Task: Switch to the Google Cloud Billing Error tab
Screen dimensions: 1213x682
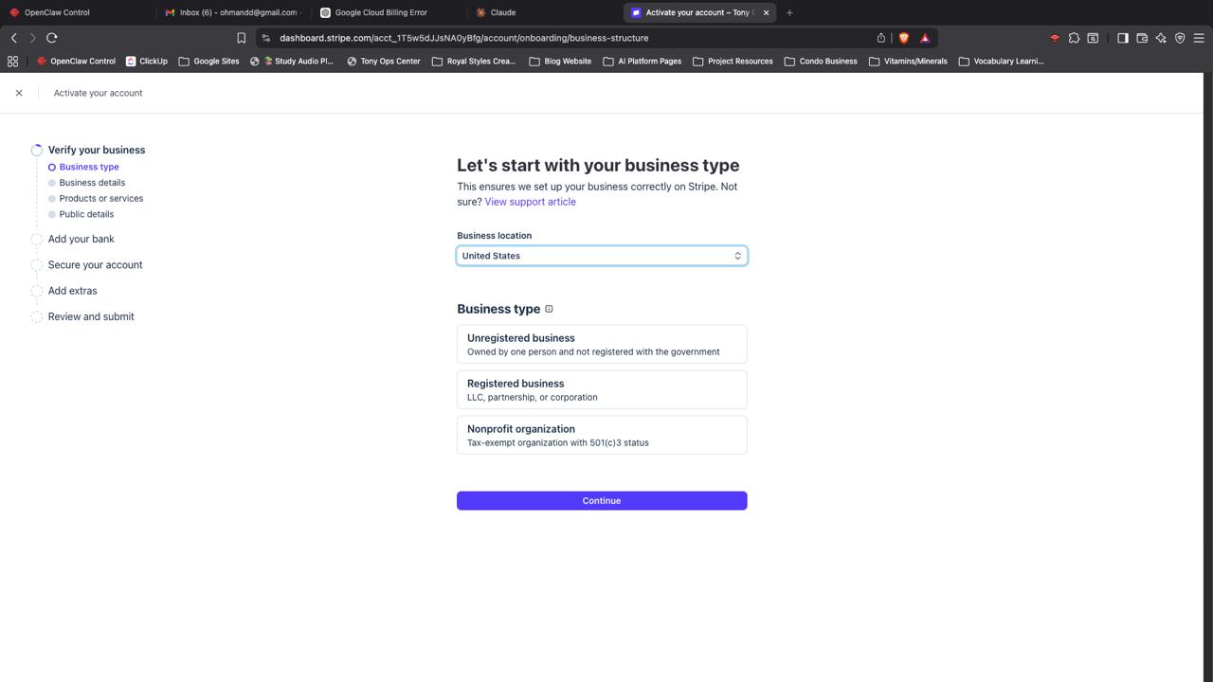Action: click(x=380, y=12)
